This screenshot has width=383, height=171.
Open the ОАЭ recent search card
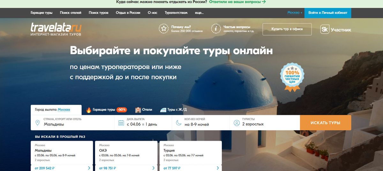[126, 156]
